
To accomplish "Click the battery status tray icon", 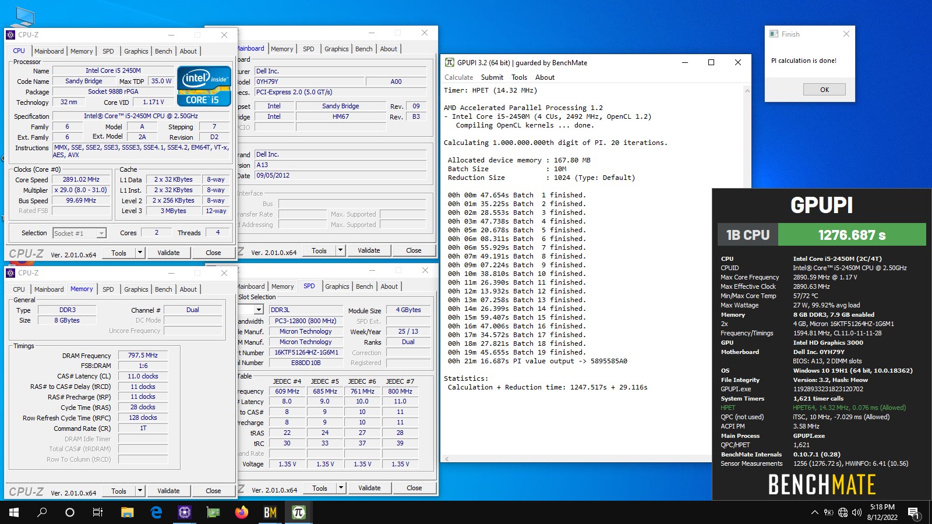I will (828, 512).
